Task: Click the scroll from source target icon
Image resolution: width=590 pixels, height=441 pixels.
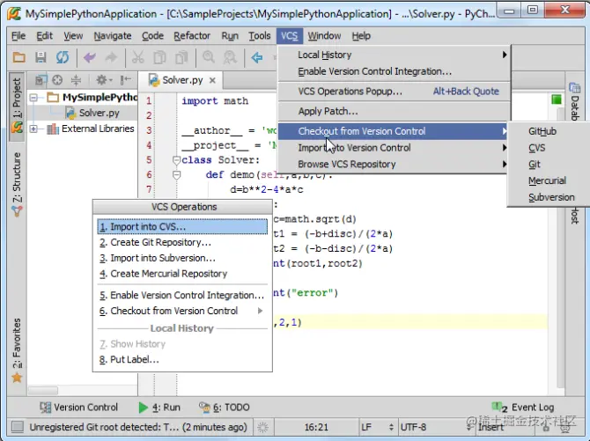Action: click(57, 80)
